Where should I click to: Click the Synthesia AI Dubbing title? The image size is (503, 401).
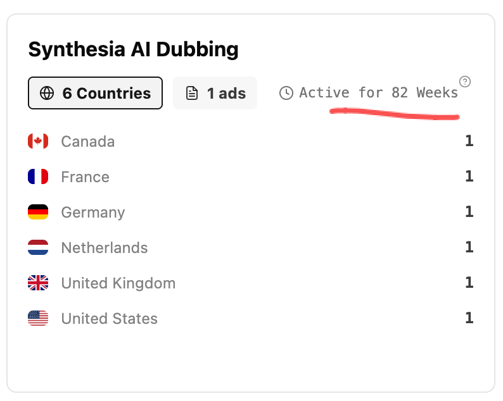coord(134,50)
